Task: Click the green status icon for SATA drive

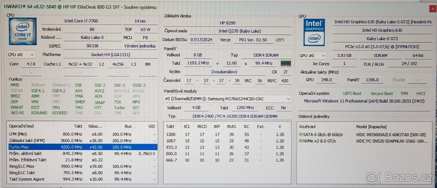Action: point(301,135)
